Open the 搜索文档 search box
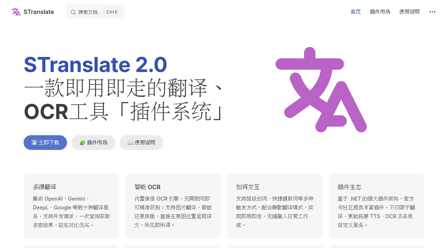 95,12
